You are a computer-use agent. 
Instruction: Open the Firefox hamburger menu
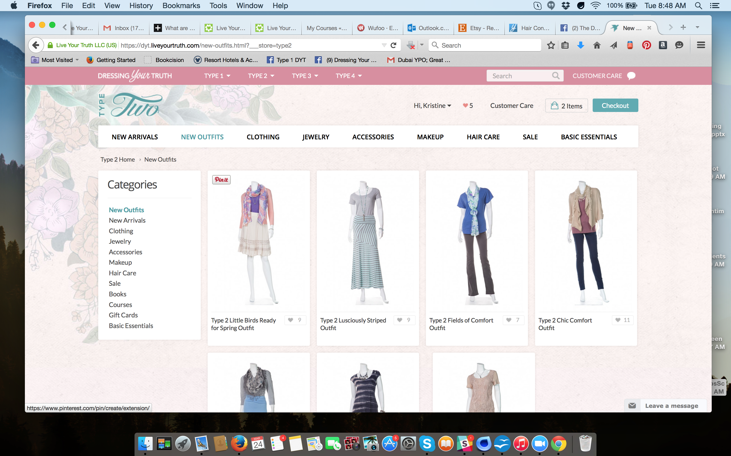click(x=701, y=45)
